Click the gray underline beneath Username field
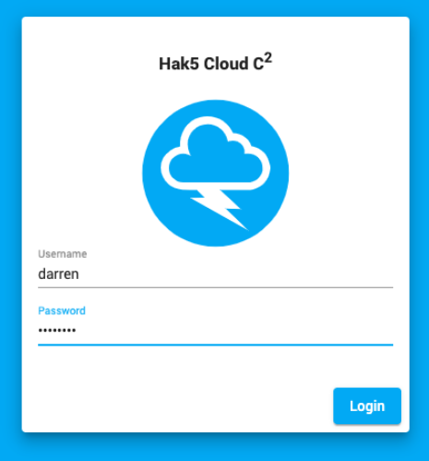Viewport: 429px width, 461px height. (215, 287)
